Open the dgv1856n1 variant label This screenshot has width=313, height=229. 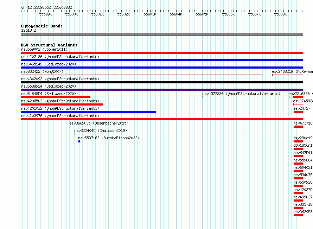(303, 145)
